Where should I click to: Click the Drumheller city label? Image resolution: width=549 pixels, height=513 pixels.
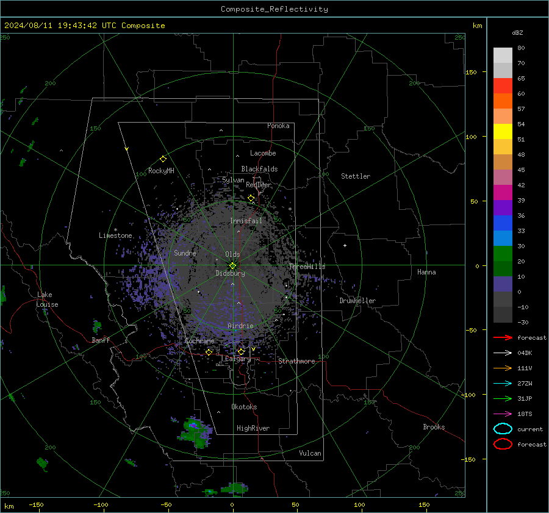tap(357, 301)
